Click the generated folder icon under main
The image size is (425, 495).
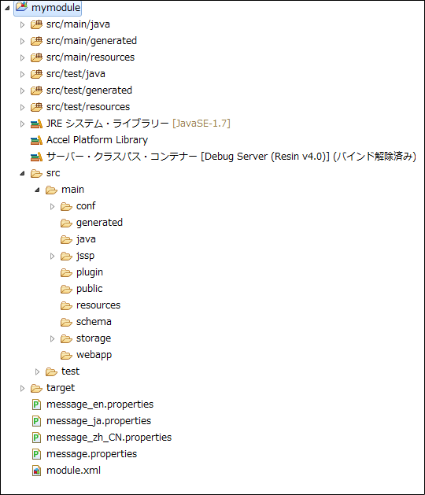tap(66, 223)
